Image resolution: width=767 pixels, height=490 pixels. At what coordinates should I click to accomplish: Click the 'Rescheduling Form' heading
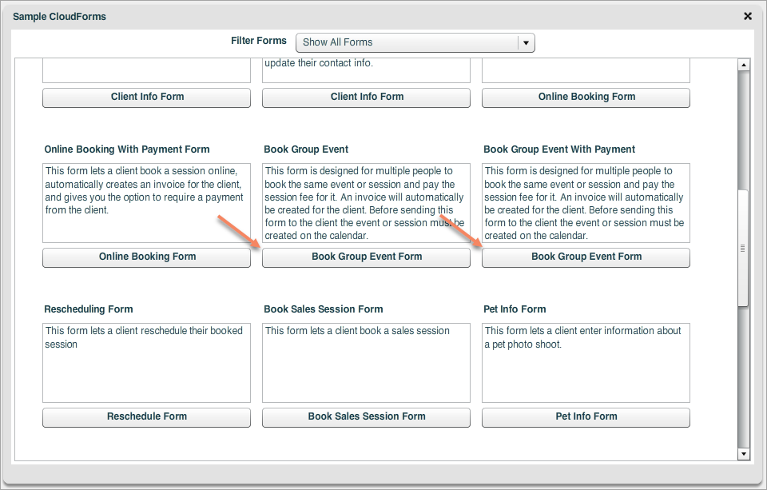pyautogui.click(x=89, y=309)
